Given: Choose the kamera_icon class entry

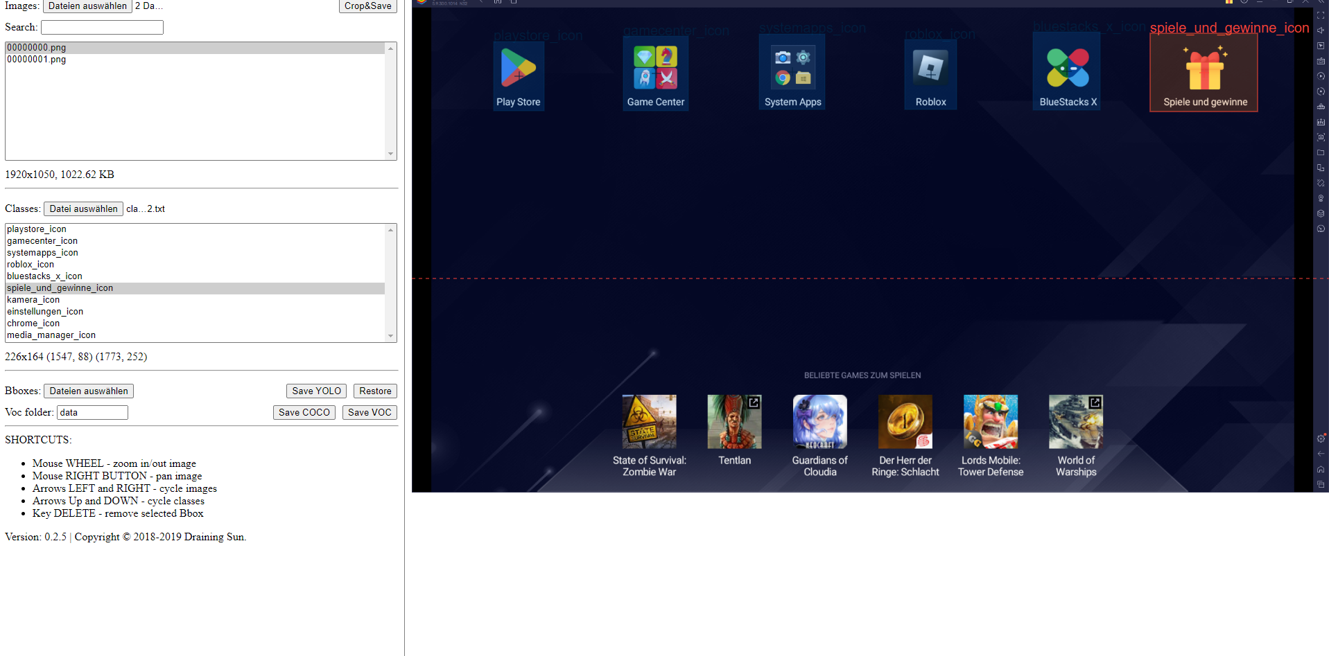Looking at the screenshot, I should 33,300.
